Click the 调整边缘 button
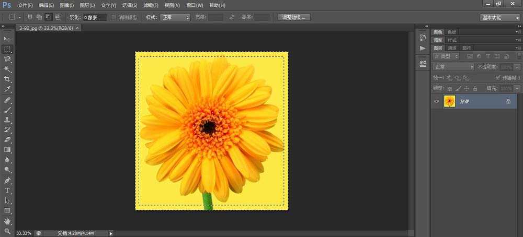Viewport: 523px width, 237px height. point(294,17)
